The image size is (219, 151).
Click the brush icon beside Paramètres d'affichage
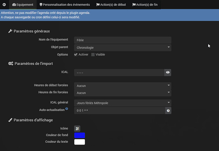(x=10, y=120)
